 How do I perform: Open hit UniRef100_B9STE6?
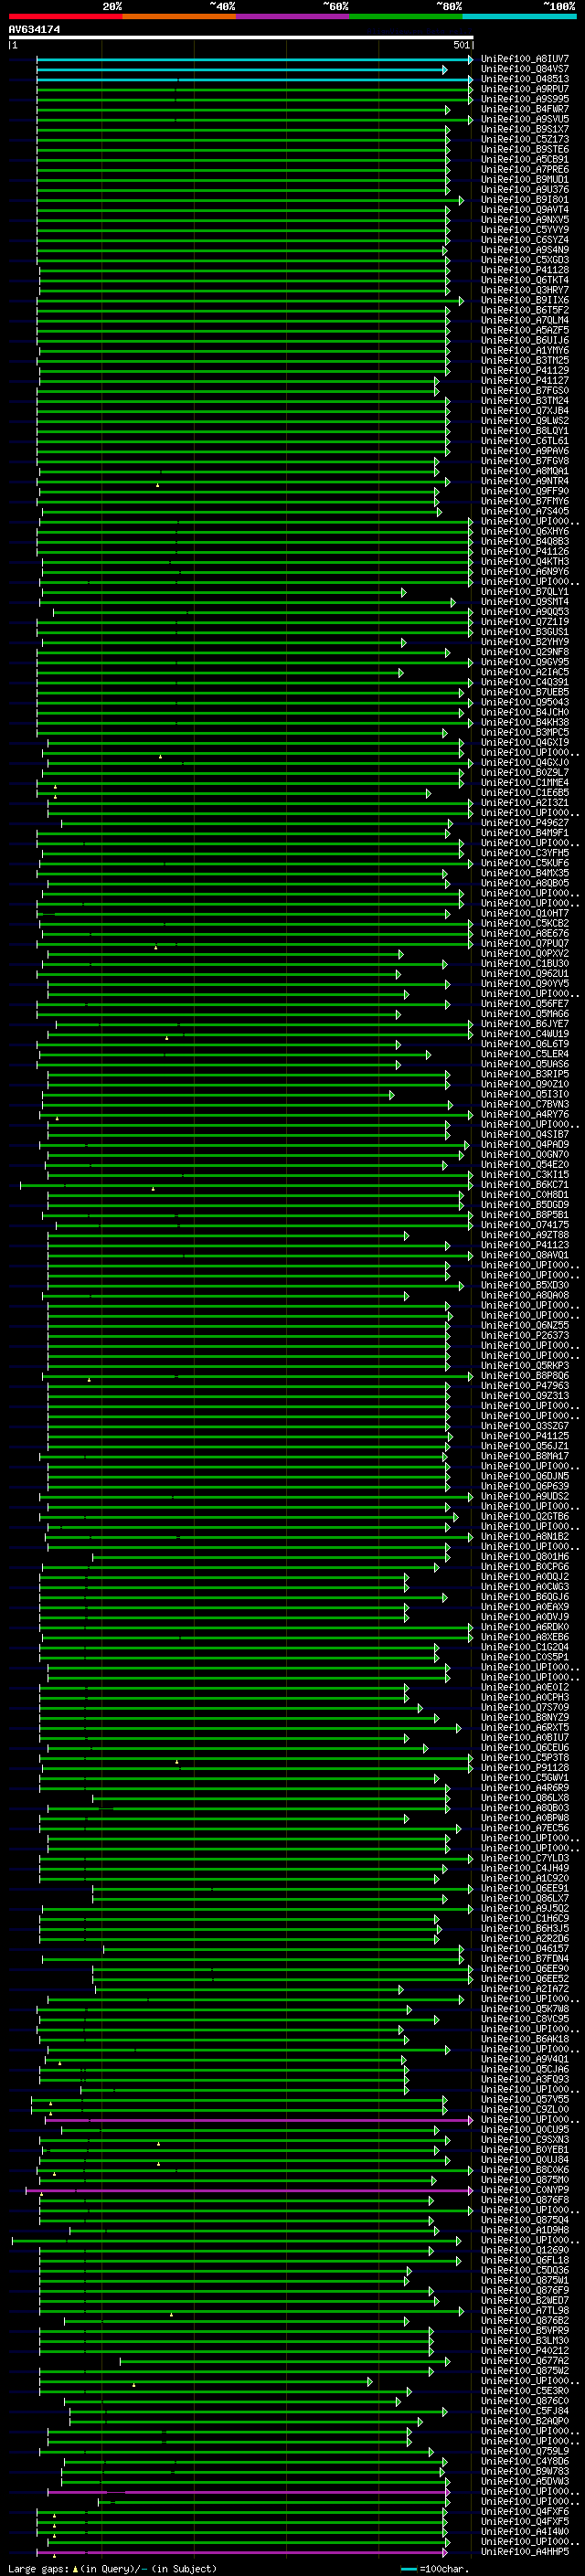524,149
